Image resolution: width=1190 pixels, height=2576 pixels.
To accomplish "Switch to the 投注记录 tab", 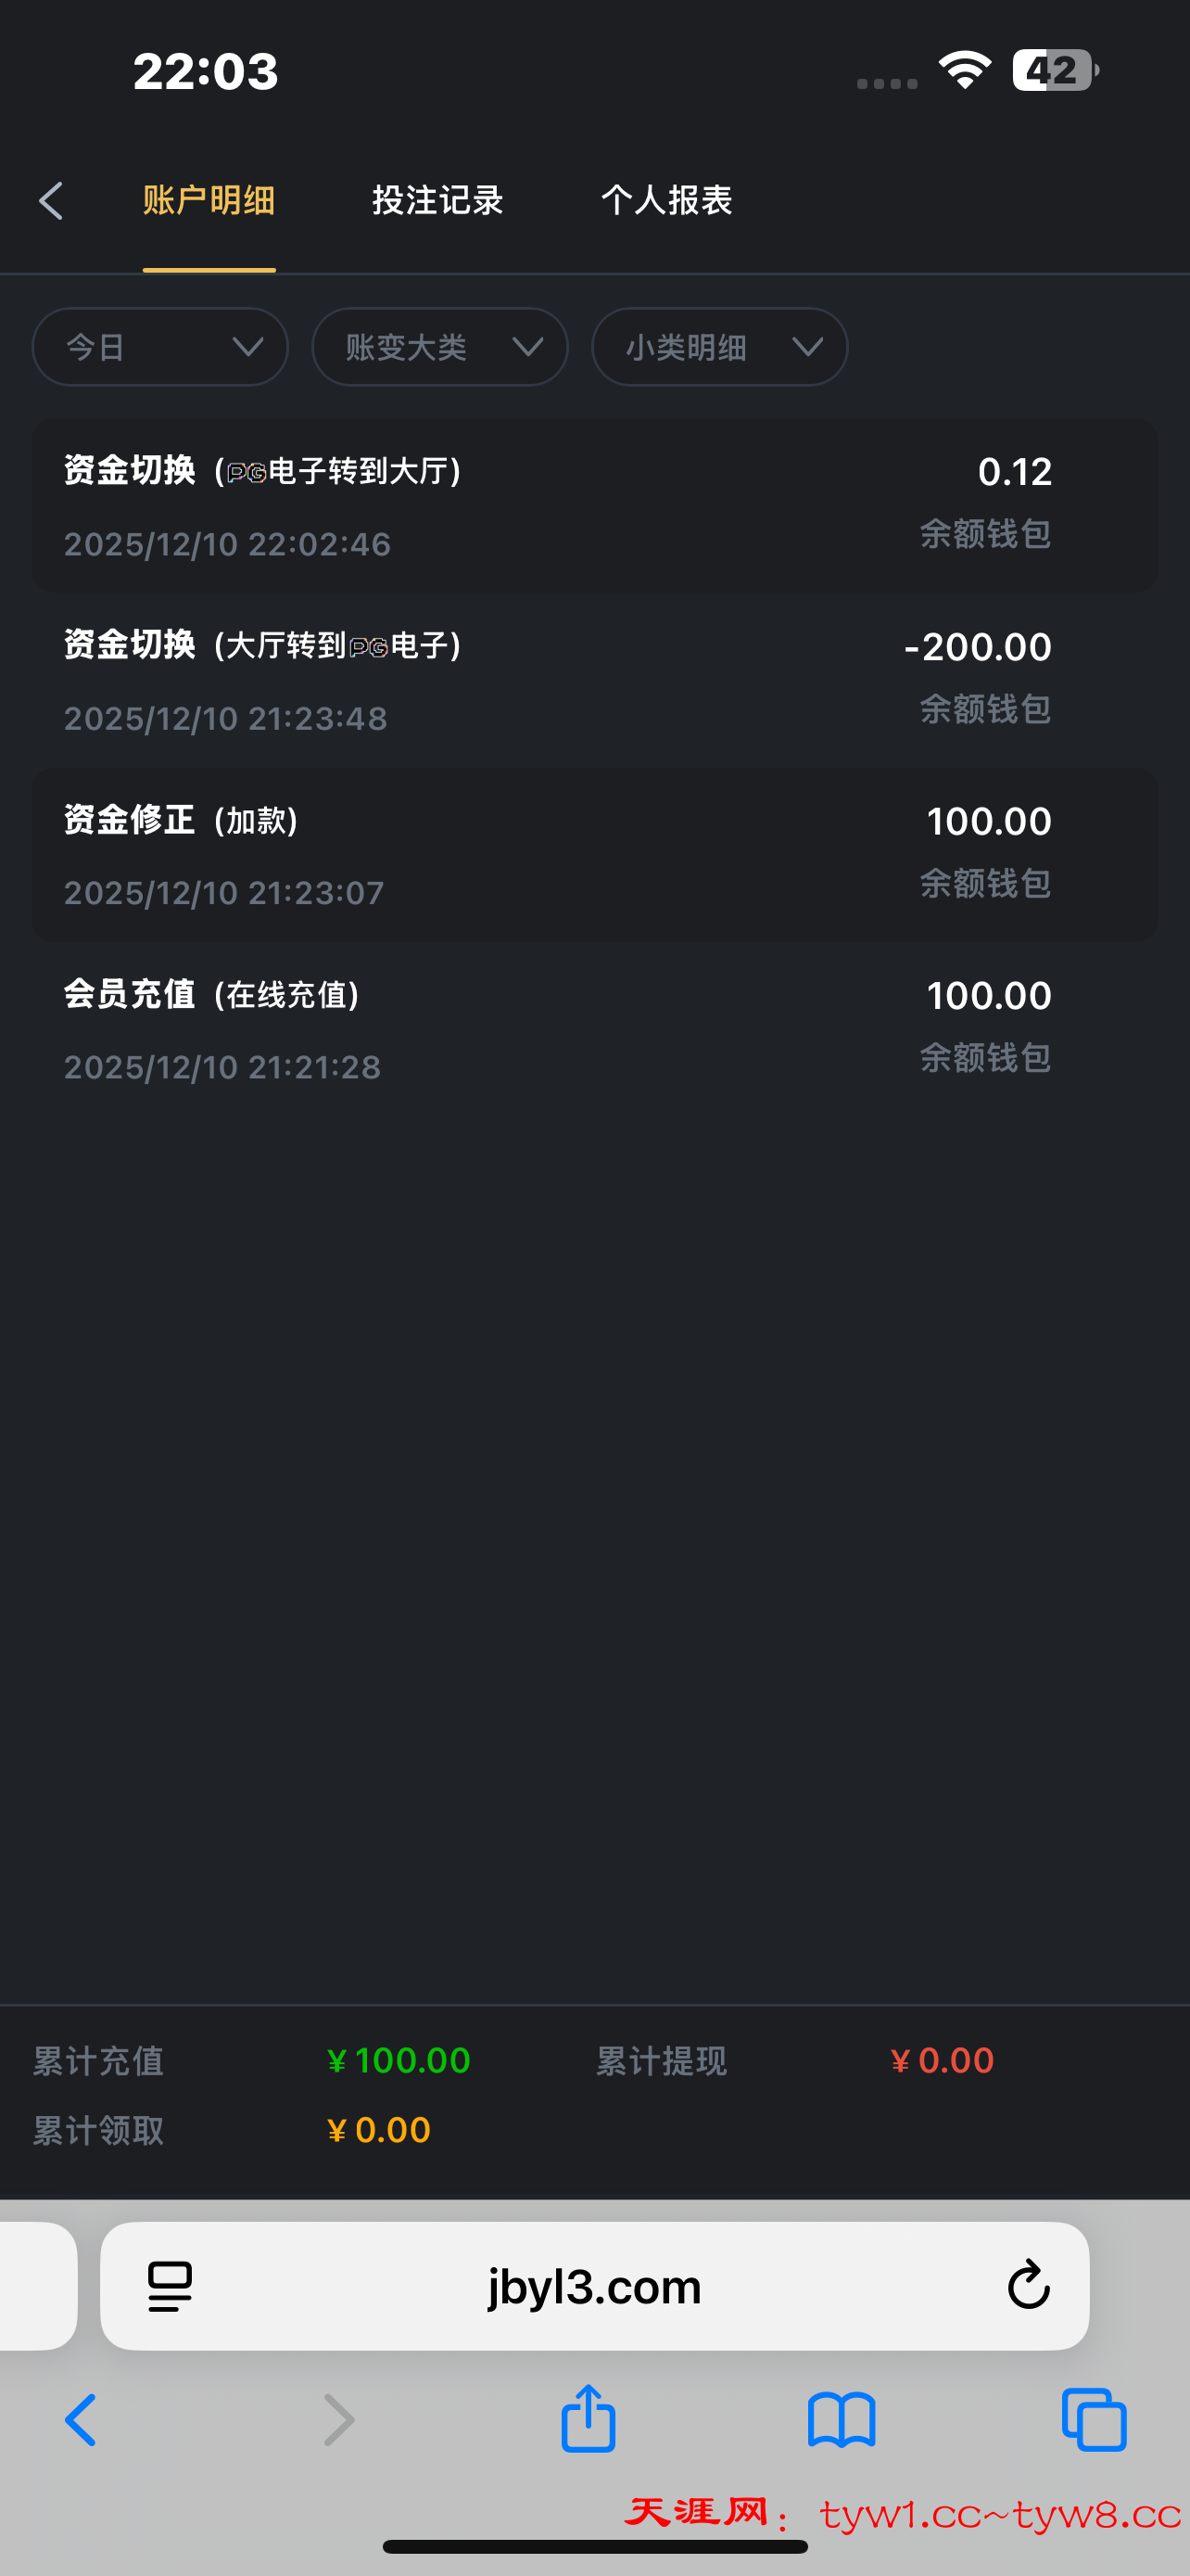I will (437, 201).
